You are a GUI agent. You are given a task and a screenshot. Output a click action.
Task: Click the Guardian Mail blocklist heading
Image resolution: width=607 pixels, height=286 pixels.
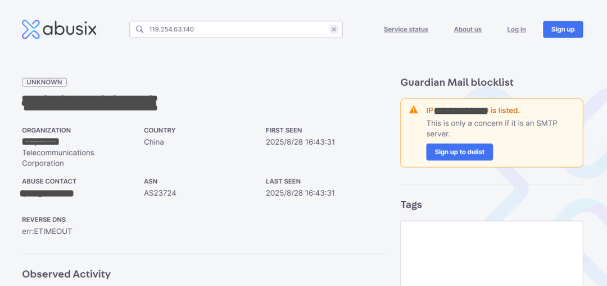coord(457,82)
